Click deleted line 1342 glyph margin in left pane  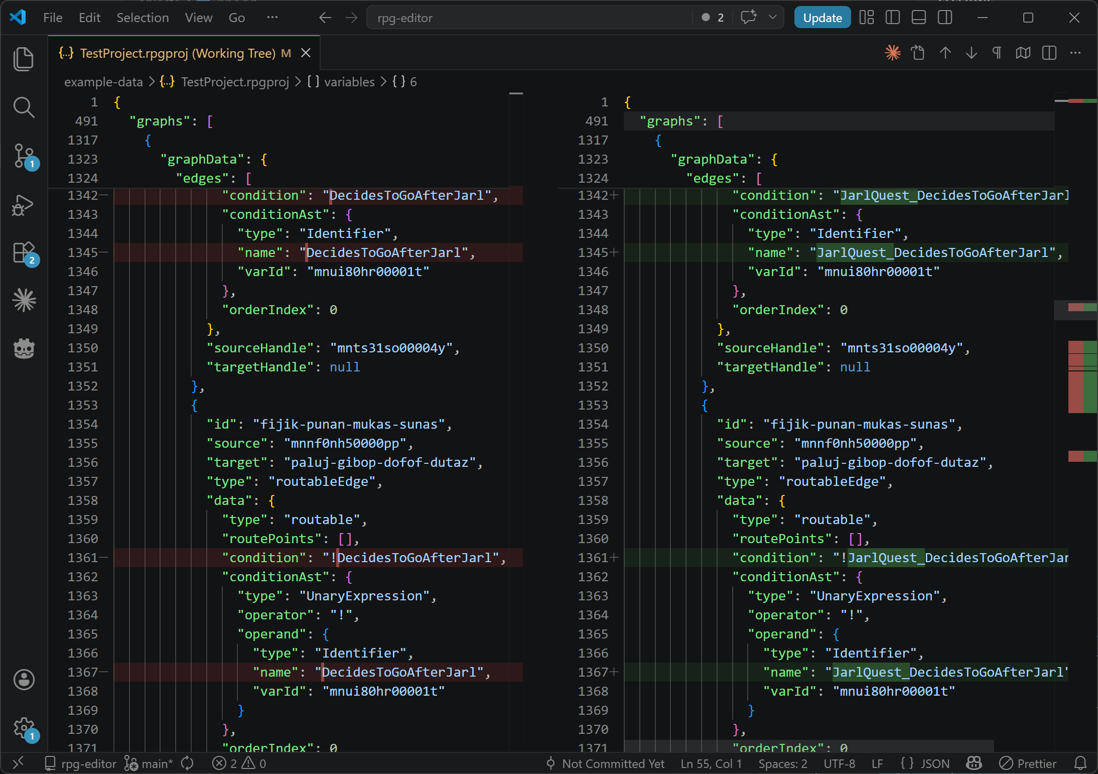coord(104,195)
